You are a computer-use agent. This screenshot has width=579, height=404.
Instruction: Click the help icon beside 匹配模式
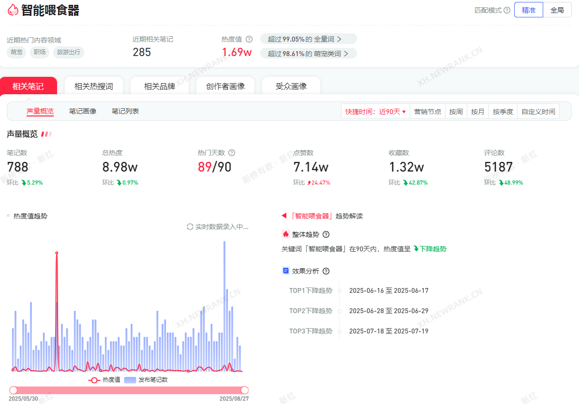click(x=507, y=10)
